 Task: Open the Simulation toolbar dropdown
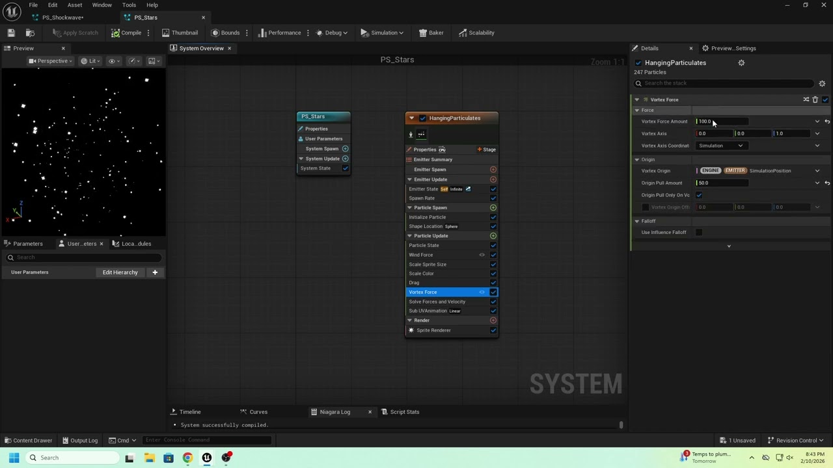pyautogui.click(x=383, y=32)
